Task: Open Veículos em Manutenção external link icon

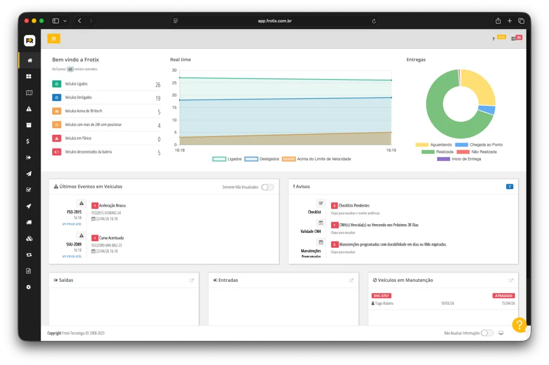Action: (511, 281)
